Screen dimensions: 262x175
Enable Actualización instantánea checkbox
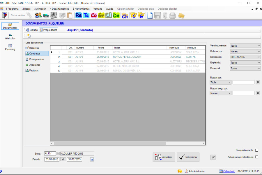click(257, 157)
